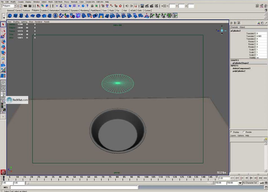Create a polygon sphere from the shelf
Image resolution: width=268 pixels, height=192 pixels.
pyautogui.click(x=10, y=16)
